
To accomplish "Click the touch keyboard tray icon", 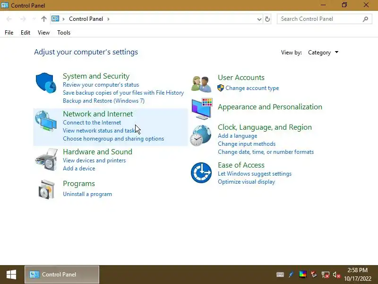I will tap(280, 275).
